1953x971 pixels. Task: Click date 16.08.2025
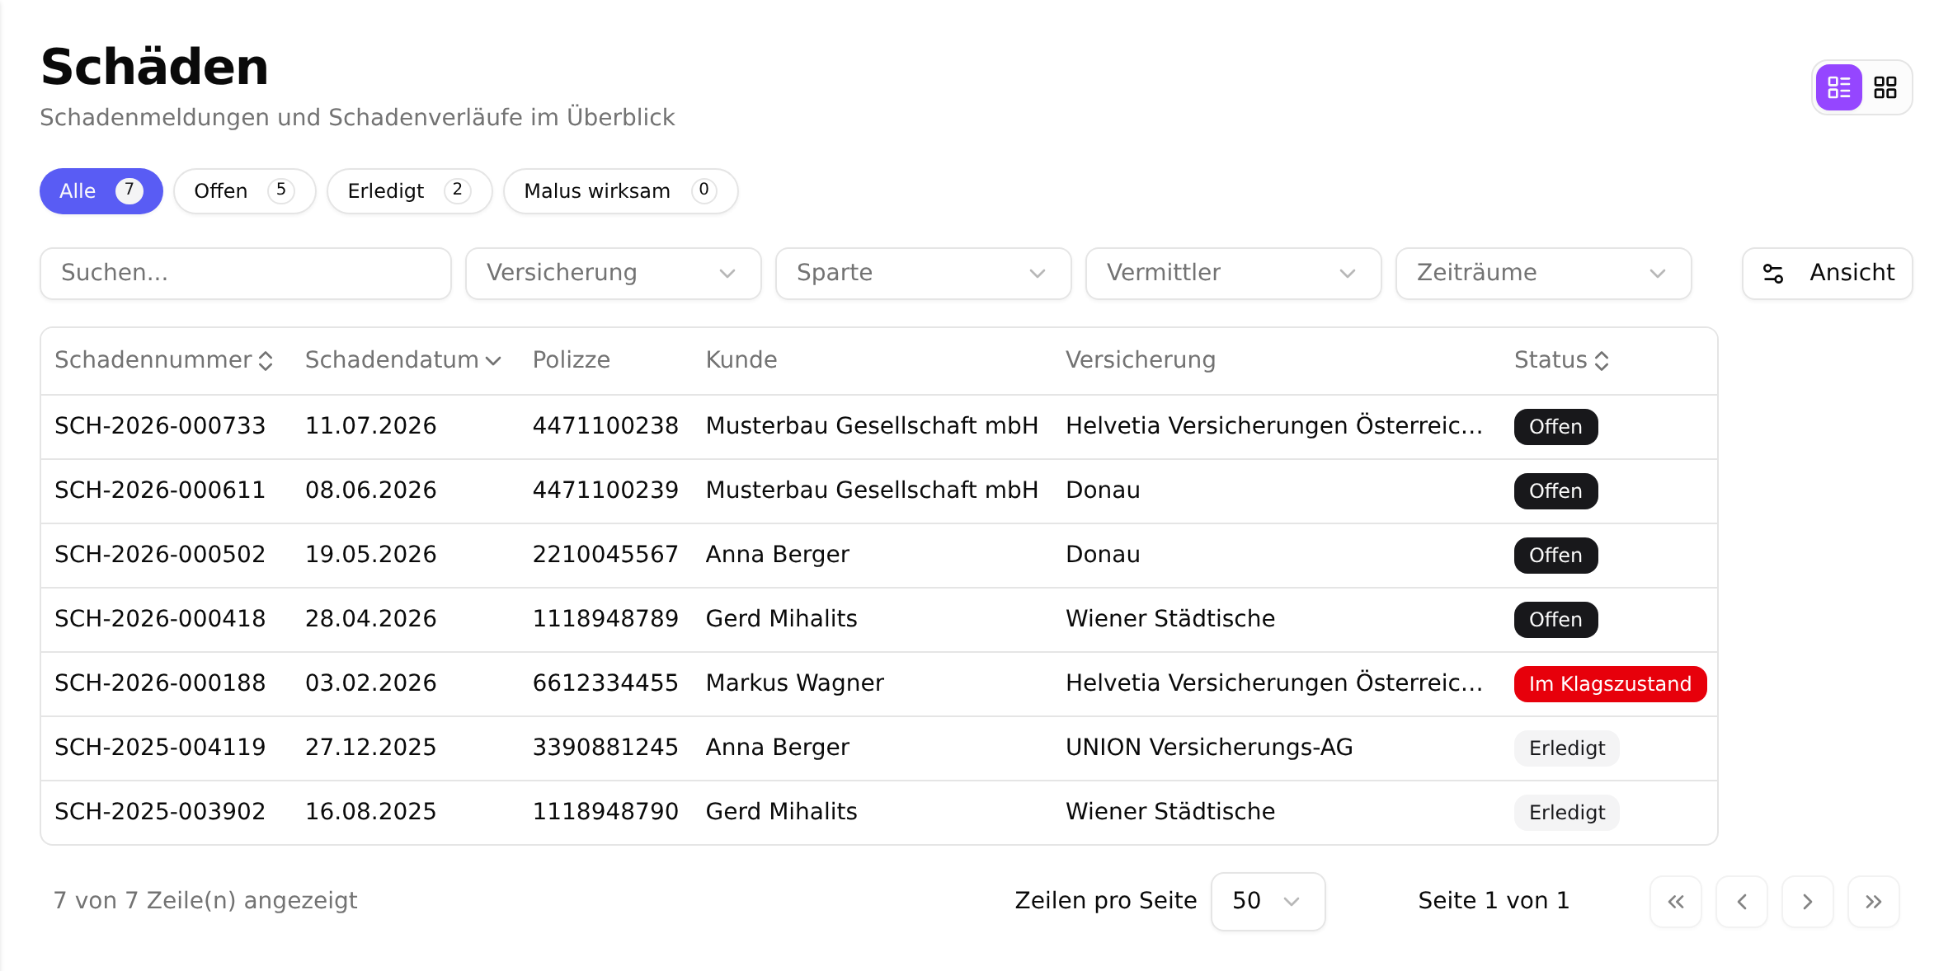(x=371, y=812)
